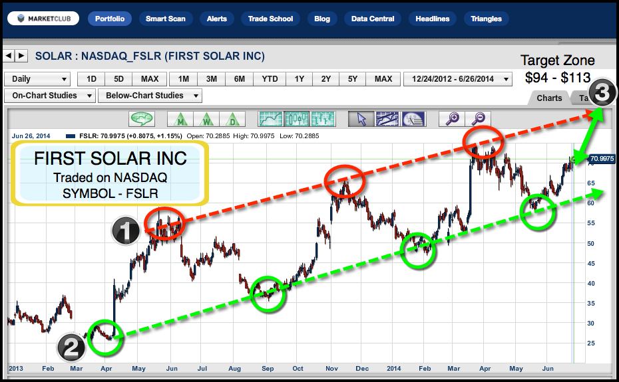Screen dimensions: 619x382
Task: Expand Below-Chart Studies dropdown
Action: pyautogui.click(x=150, y=96)
